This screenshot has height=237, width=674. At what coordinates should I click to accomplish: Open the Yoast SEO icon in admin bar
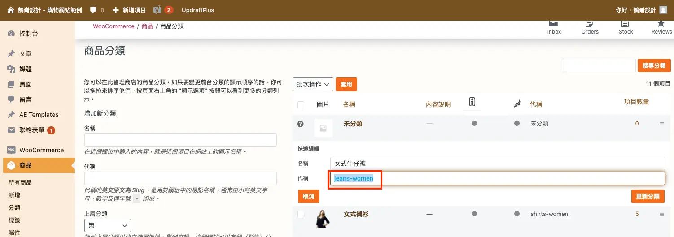[157, 10]
